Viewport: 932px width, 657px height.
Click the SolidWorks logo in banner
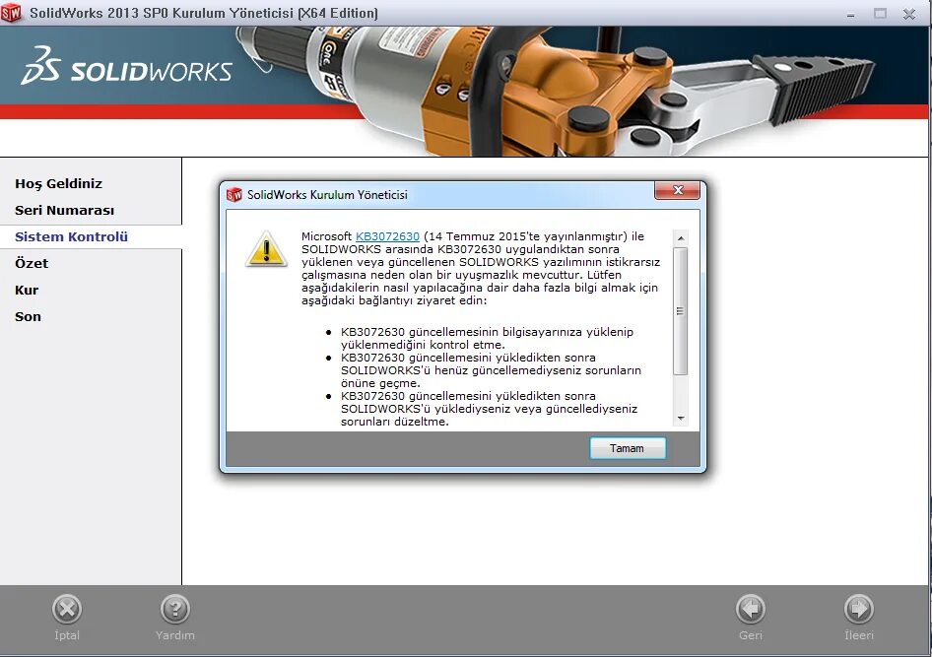(127, 66)
